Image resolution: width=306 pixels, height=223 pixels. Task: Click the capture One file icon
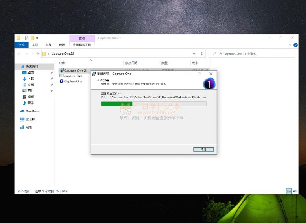pyautogui.click(x=61, y=76)
